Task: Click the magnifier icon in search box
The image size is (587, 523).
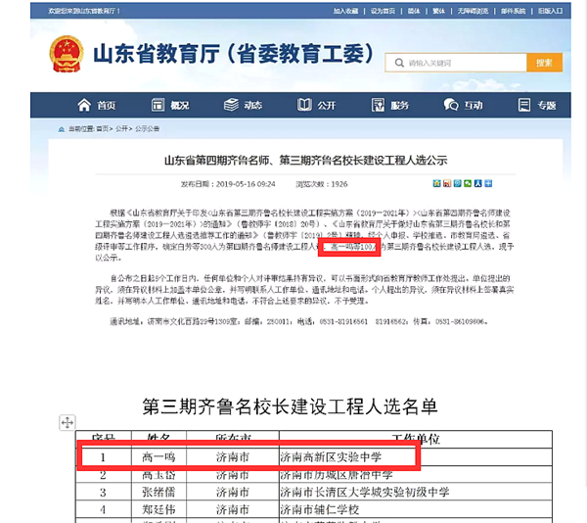Action: pos(399,63)
